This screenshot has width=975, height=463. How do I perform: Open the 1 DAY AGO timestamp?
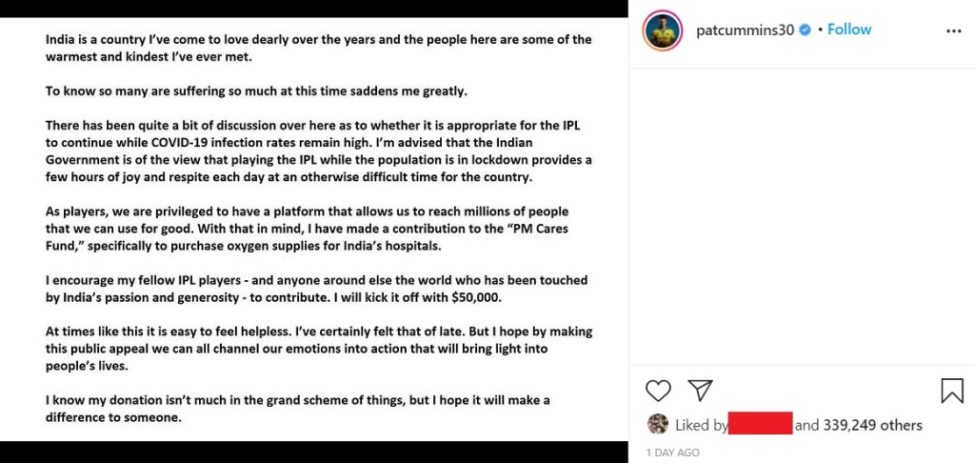tap(672, 453)
